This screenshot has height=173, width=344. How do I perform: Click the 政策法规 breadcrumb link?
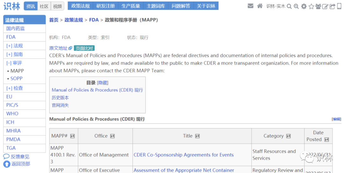click(x=74, y=20)
